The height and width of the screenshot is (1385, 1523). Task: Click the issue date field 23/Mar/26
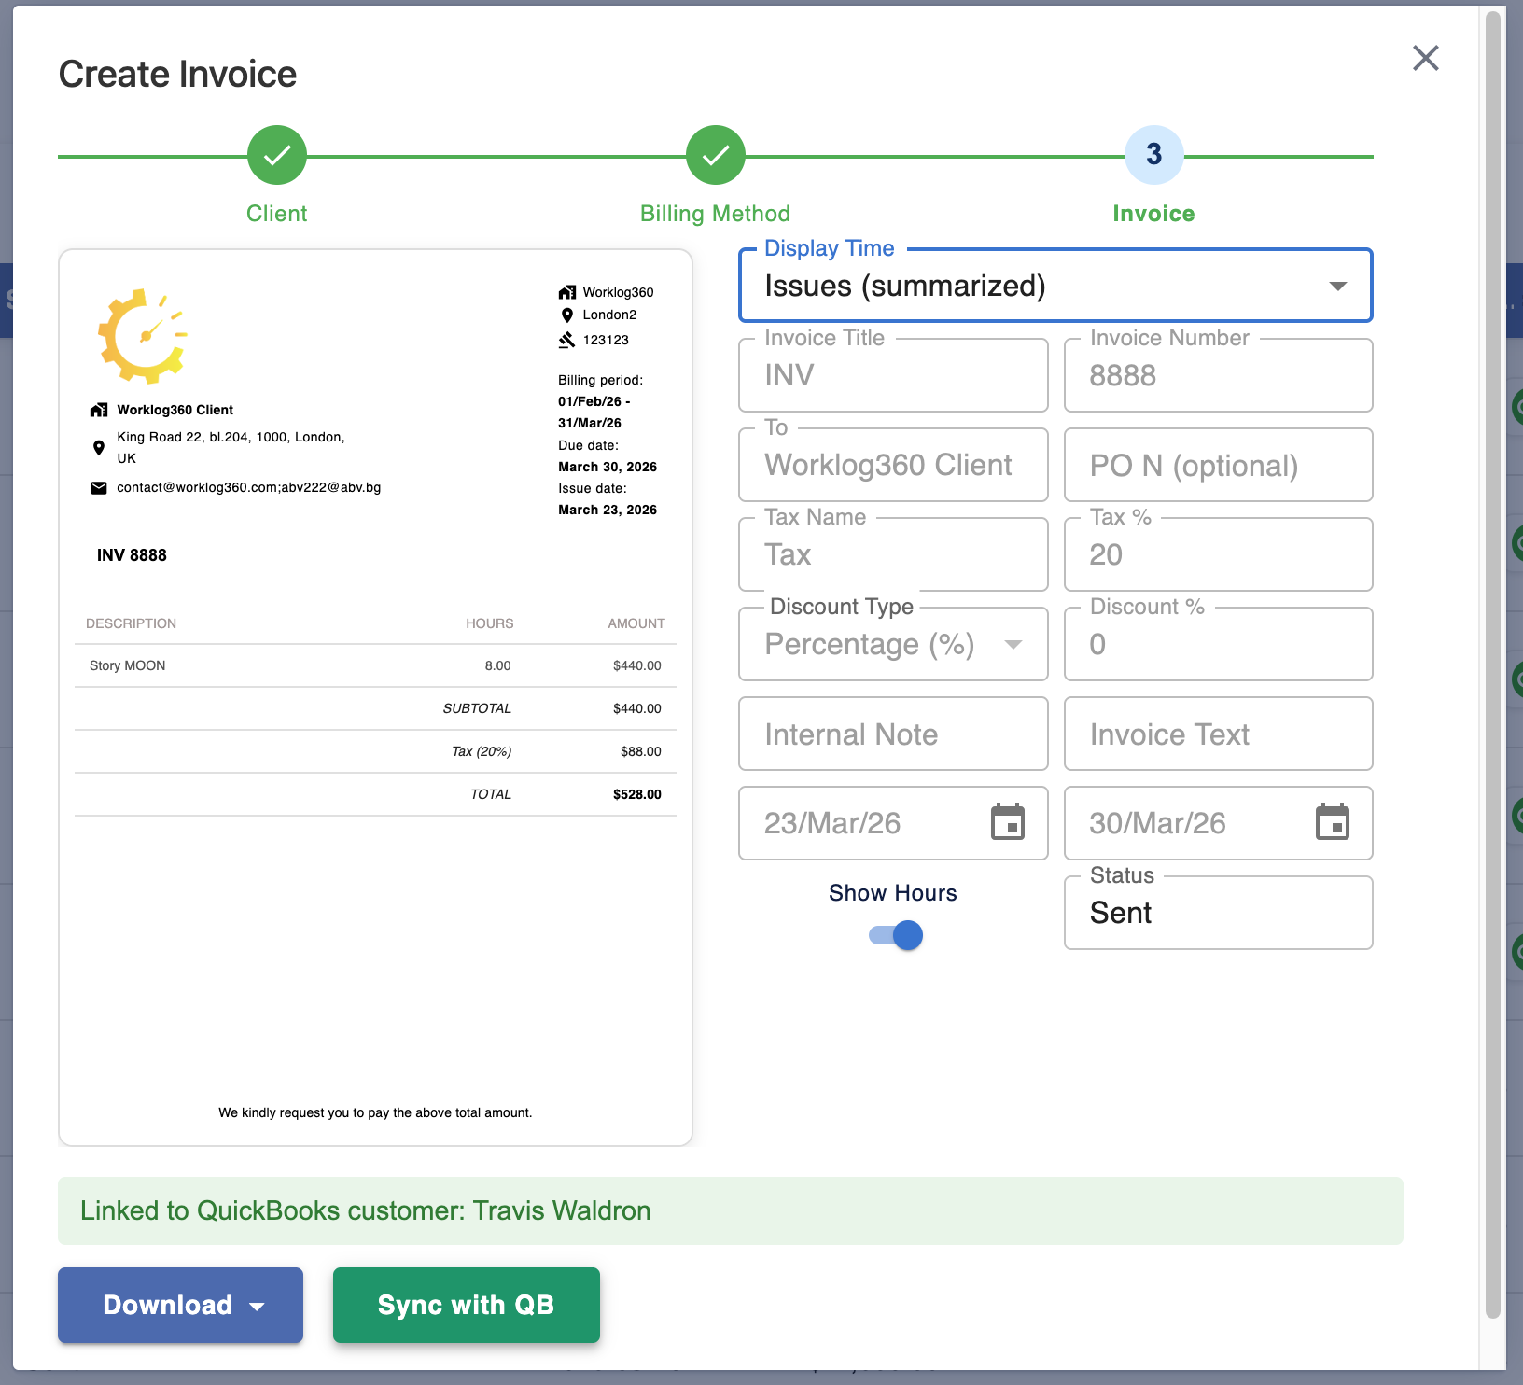click(893, 823)
